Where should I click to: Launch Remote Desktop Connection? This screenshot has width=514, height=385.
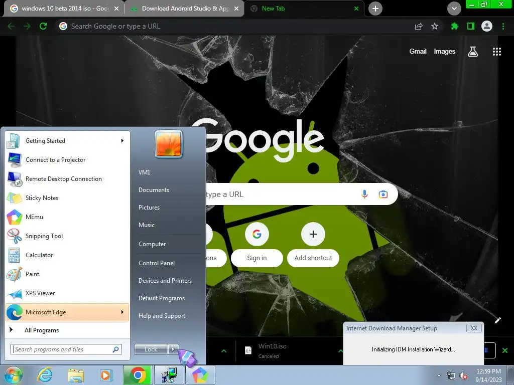(67, 179)
